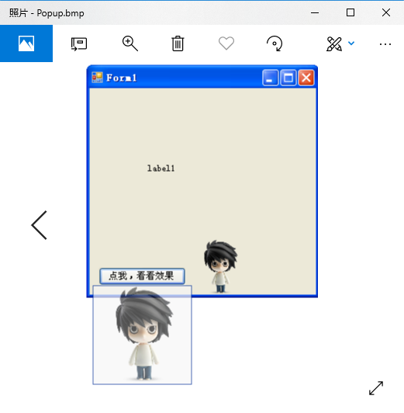Screen dimensions: 404x413
Task: Minimize the Photos window
Action: click(x=315, y=12)
